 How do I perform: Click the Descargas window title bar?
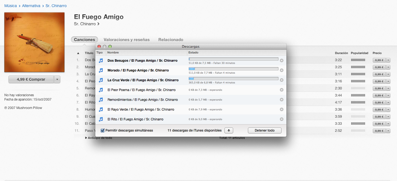(x=191, y=46)
